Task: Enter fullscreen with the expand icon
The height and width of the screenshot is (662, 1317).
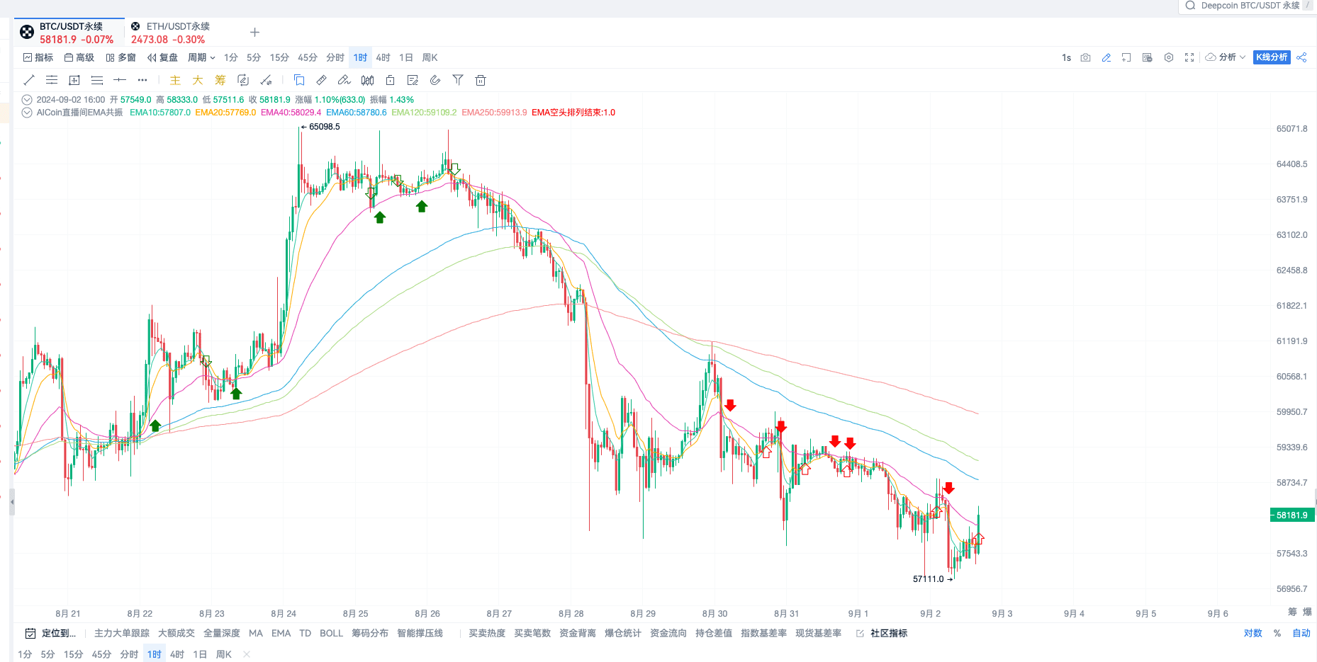Action: tap(1189, 57)
